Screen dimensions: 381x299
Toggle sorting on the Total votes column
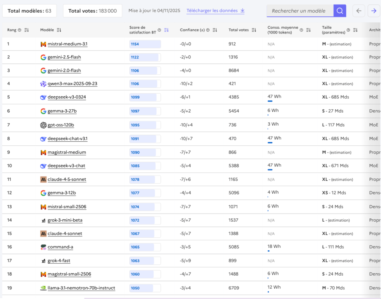click(x=254, y=30)
